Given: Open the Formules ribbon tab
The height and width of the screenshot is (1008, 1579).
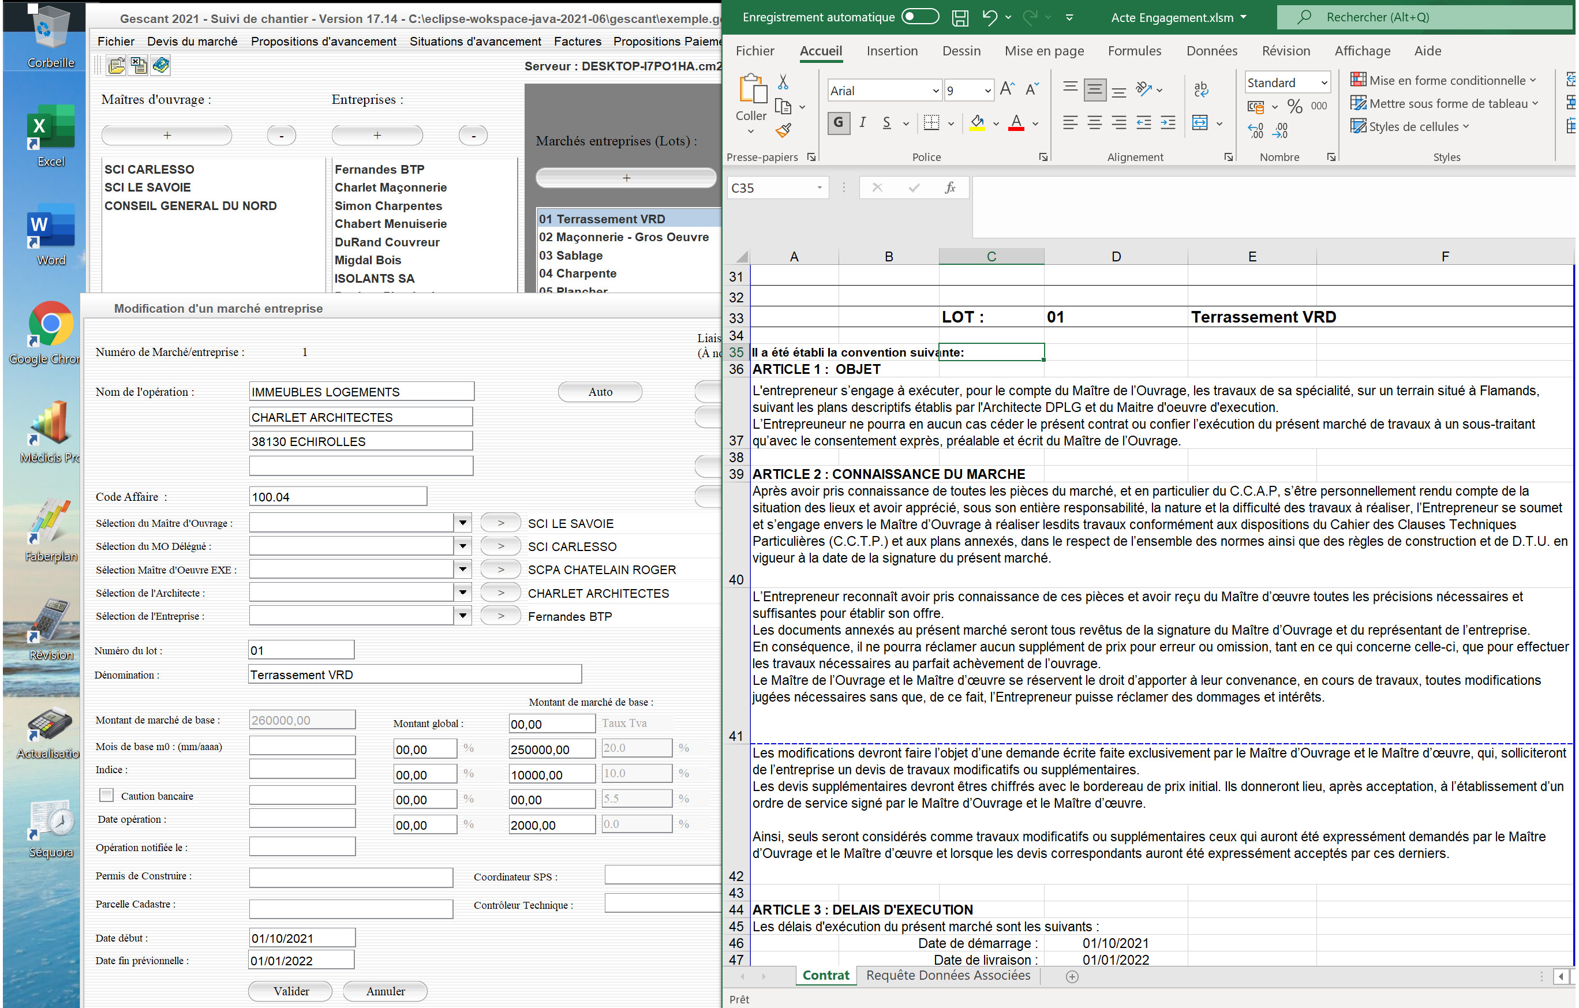Looking at the screenshot, I should [x=1135, y=51].
